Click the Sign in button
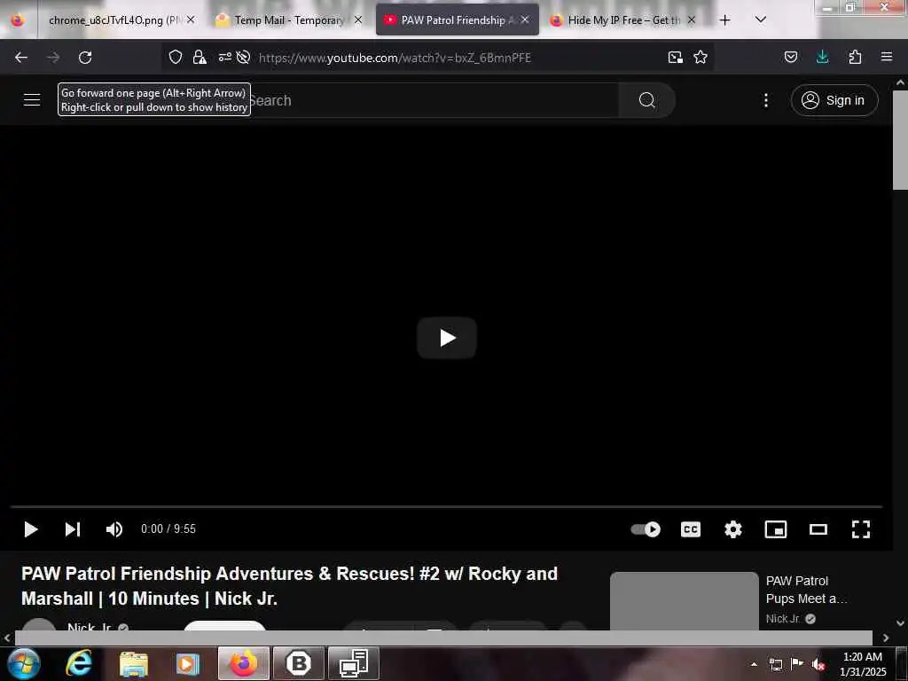Image resolution: width=908 pixels, height=681 pixels. point(834,100)
